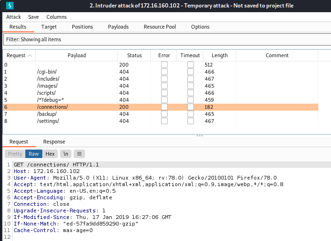Select the Raw view button
The height and width of the screenshot is (241, 331).
click(x=34, y=154)
